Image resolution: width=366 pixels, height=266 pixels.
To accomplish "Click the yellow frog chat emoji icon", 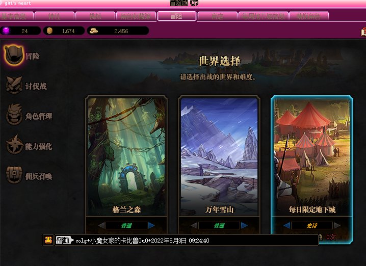I will (x=48, y=240).
